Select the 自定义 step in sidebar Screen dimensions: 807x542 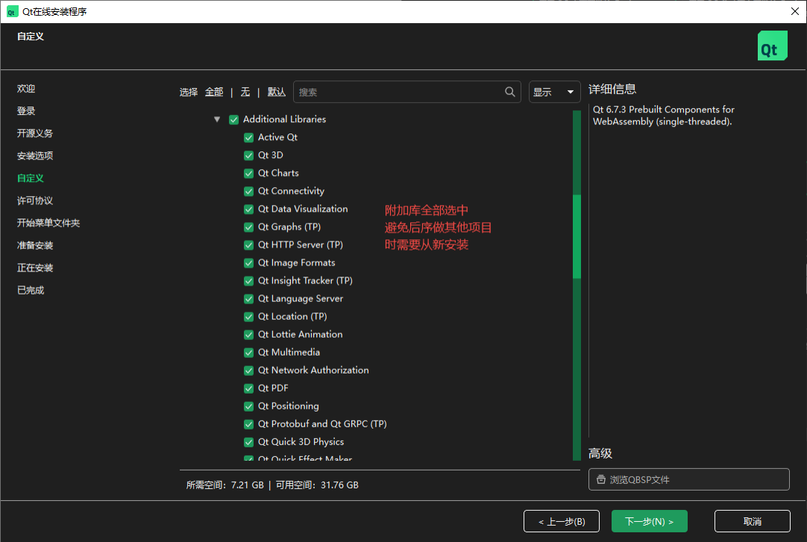pos(31,178)
